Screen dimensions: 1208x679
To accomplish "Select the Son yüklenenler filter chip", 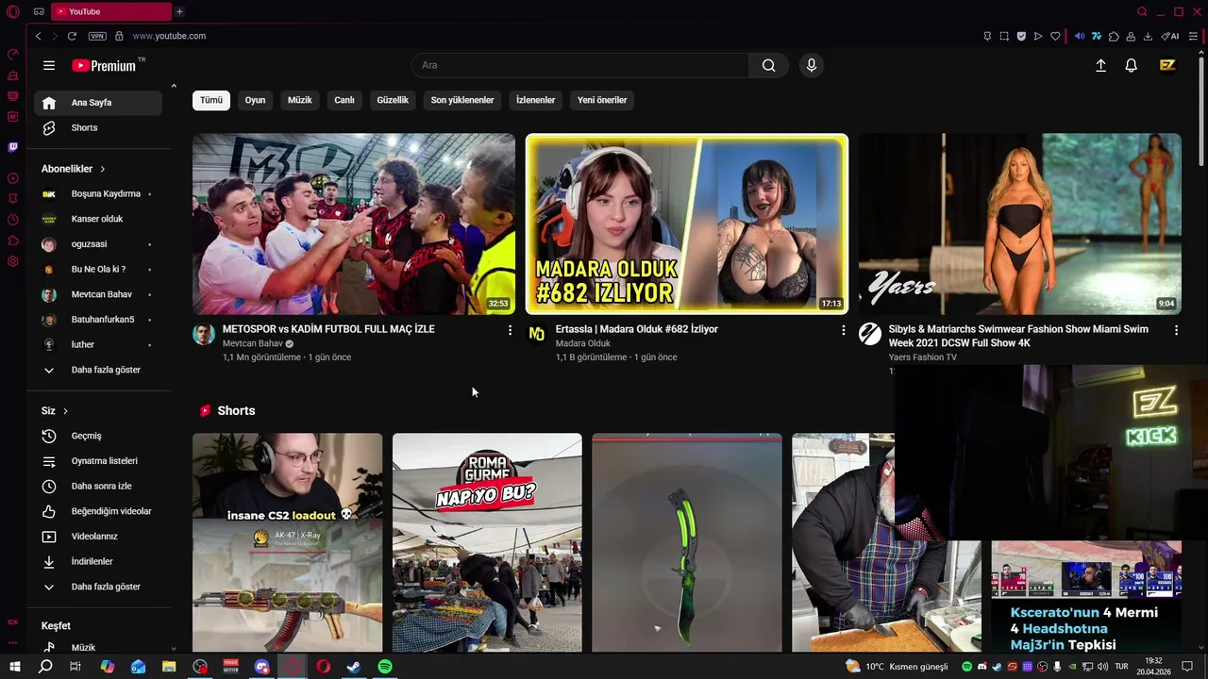I will tap(462, 100).
